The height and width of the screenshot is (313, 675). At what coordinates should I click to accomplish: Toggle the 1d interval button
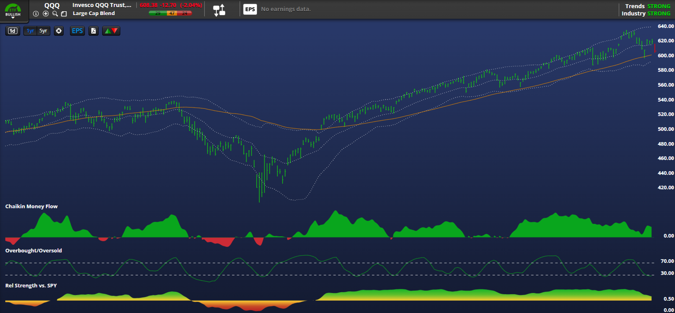pyautogui.click(x=13, y=31)
